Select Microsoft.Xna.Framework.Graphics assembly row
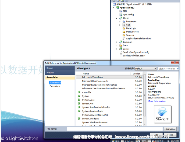 (x=109, y=85)
